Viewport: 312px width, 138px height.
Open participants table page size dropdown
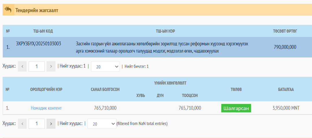[102, 124]
